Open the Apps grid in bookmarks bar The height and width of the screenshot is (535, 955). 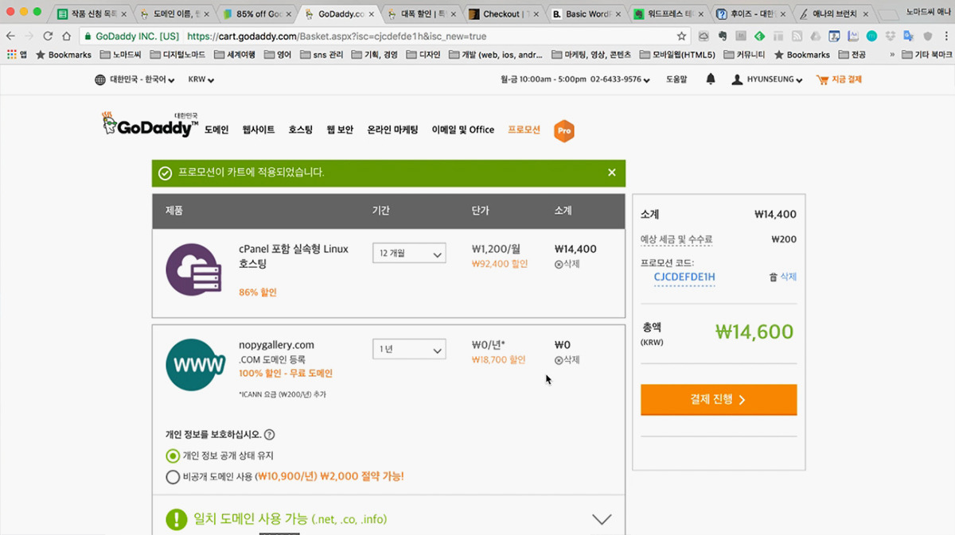point(18,55)
